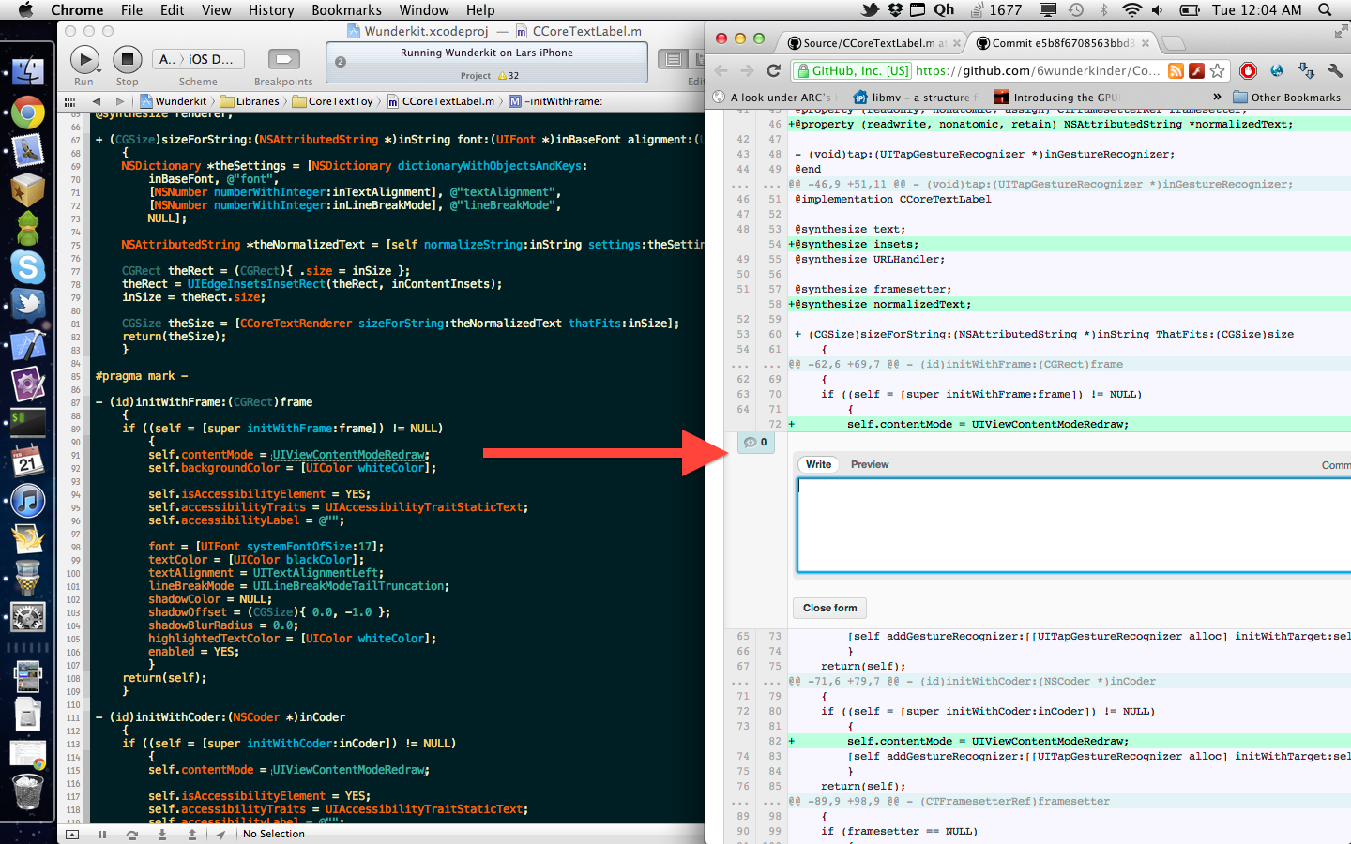This screenshot has height=844, width=1351.
Task: Open the Scheme selector dropdown
Action: (x=198, y=60)
